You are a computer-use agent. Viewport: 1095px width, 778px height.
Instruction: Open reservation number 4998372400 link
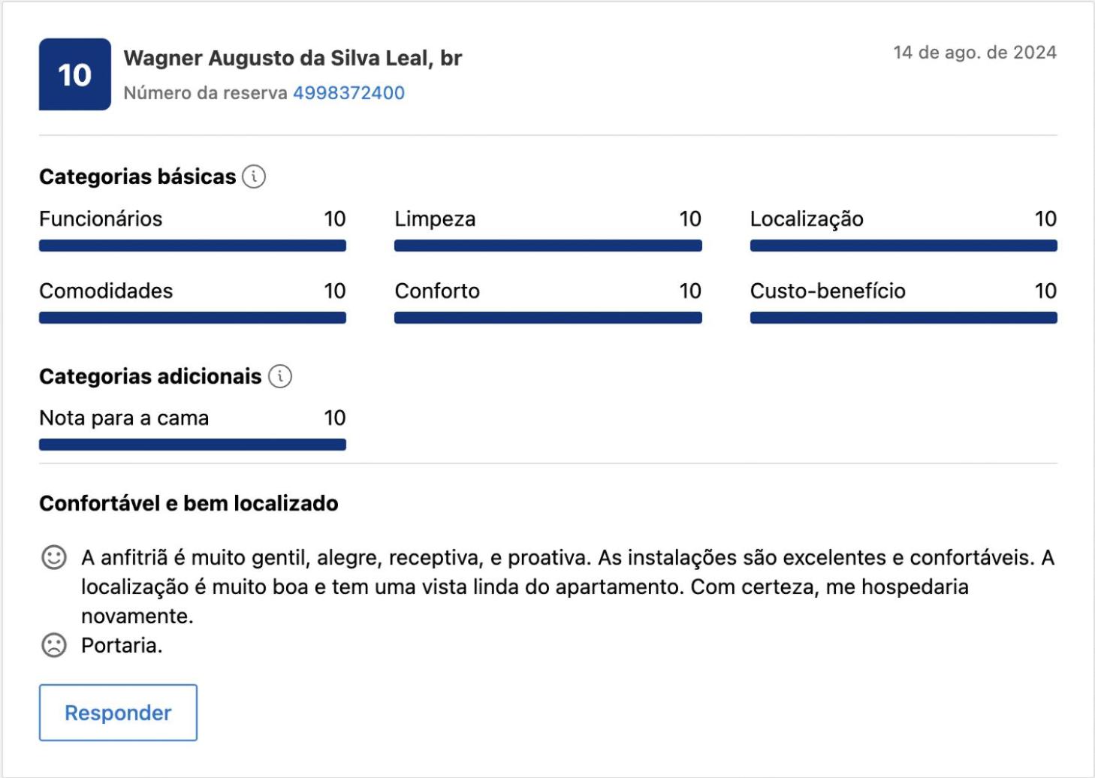pos(348,93)
